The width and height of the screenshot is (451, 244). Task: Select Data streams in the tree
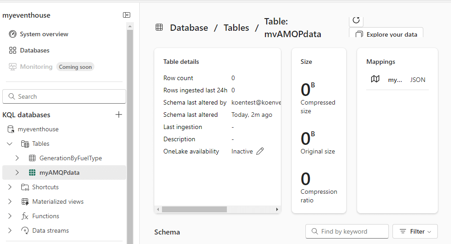[50, 230]
